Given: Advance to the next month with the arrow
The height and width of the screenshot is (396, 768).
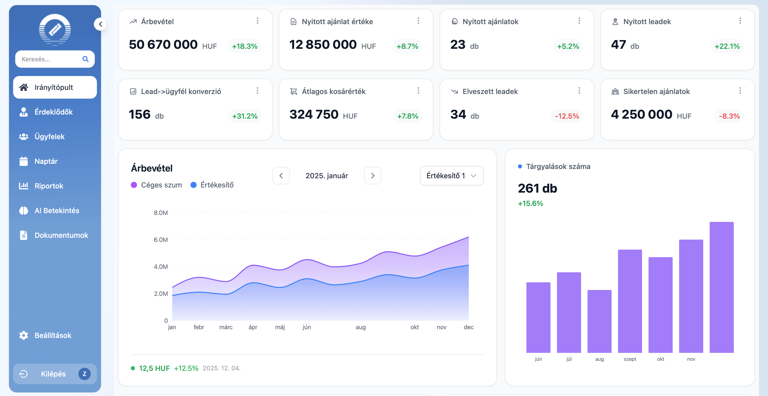Looking at the screenshot, I should [x=372, y=176].
